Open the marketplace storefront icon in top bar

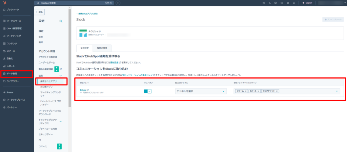[276, 3]
